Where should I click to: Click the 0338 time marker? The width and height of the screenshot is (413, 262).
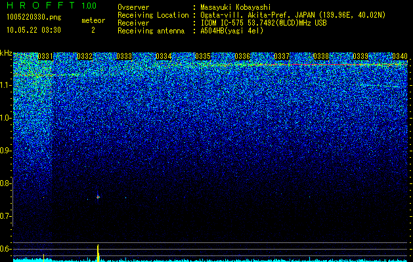321,56
